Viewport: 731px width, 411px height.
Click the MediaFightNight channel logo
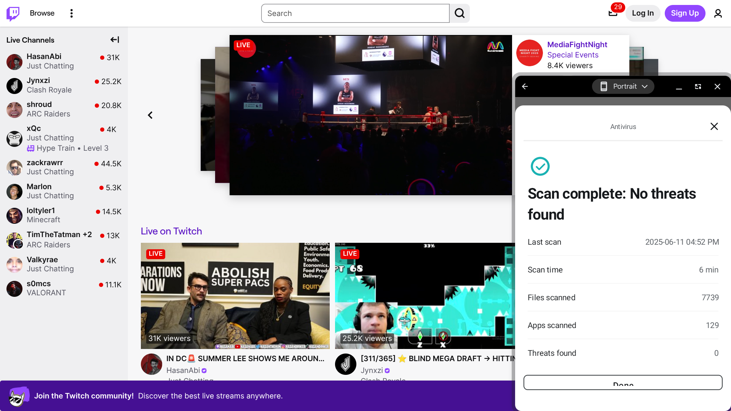click(530, 53)
